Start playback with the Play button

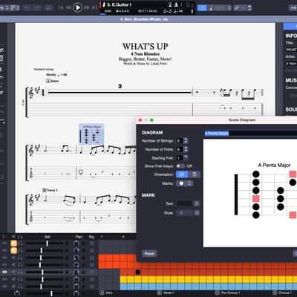click(77, 7)
